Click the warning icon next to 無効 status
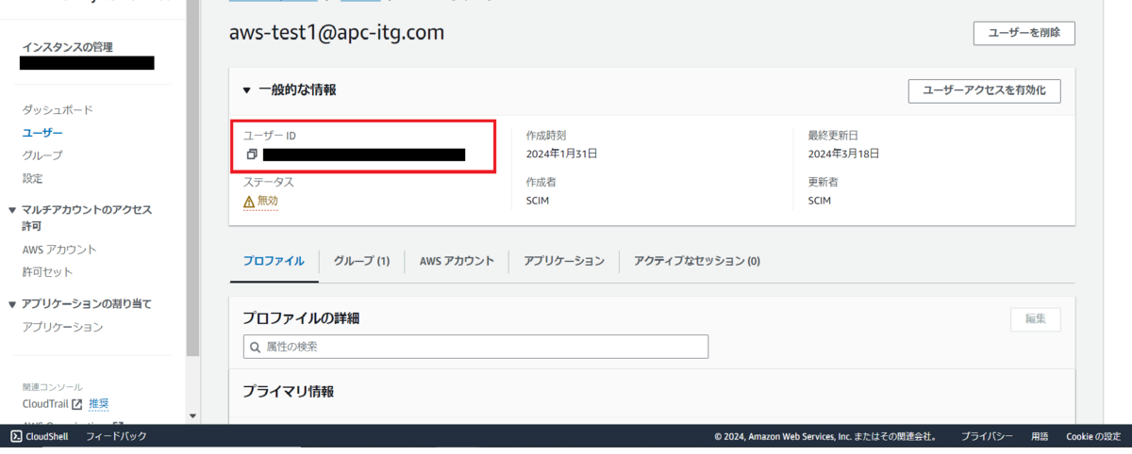 pyautogui.click(x=249, y=201)
